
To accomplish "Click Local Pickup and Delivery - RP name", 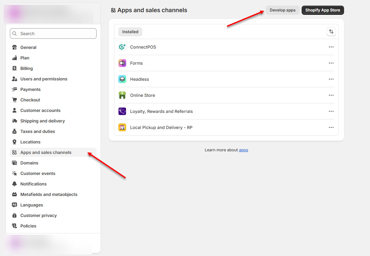I will 161,128.
